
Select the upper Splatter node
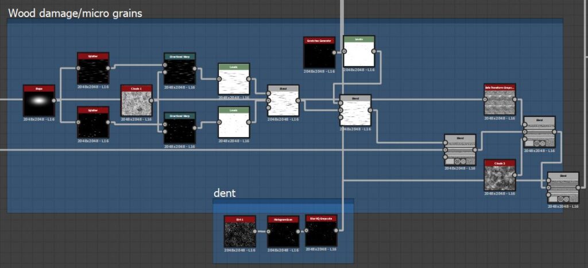(93, 68)
